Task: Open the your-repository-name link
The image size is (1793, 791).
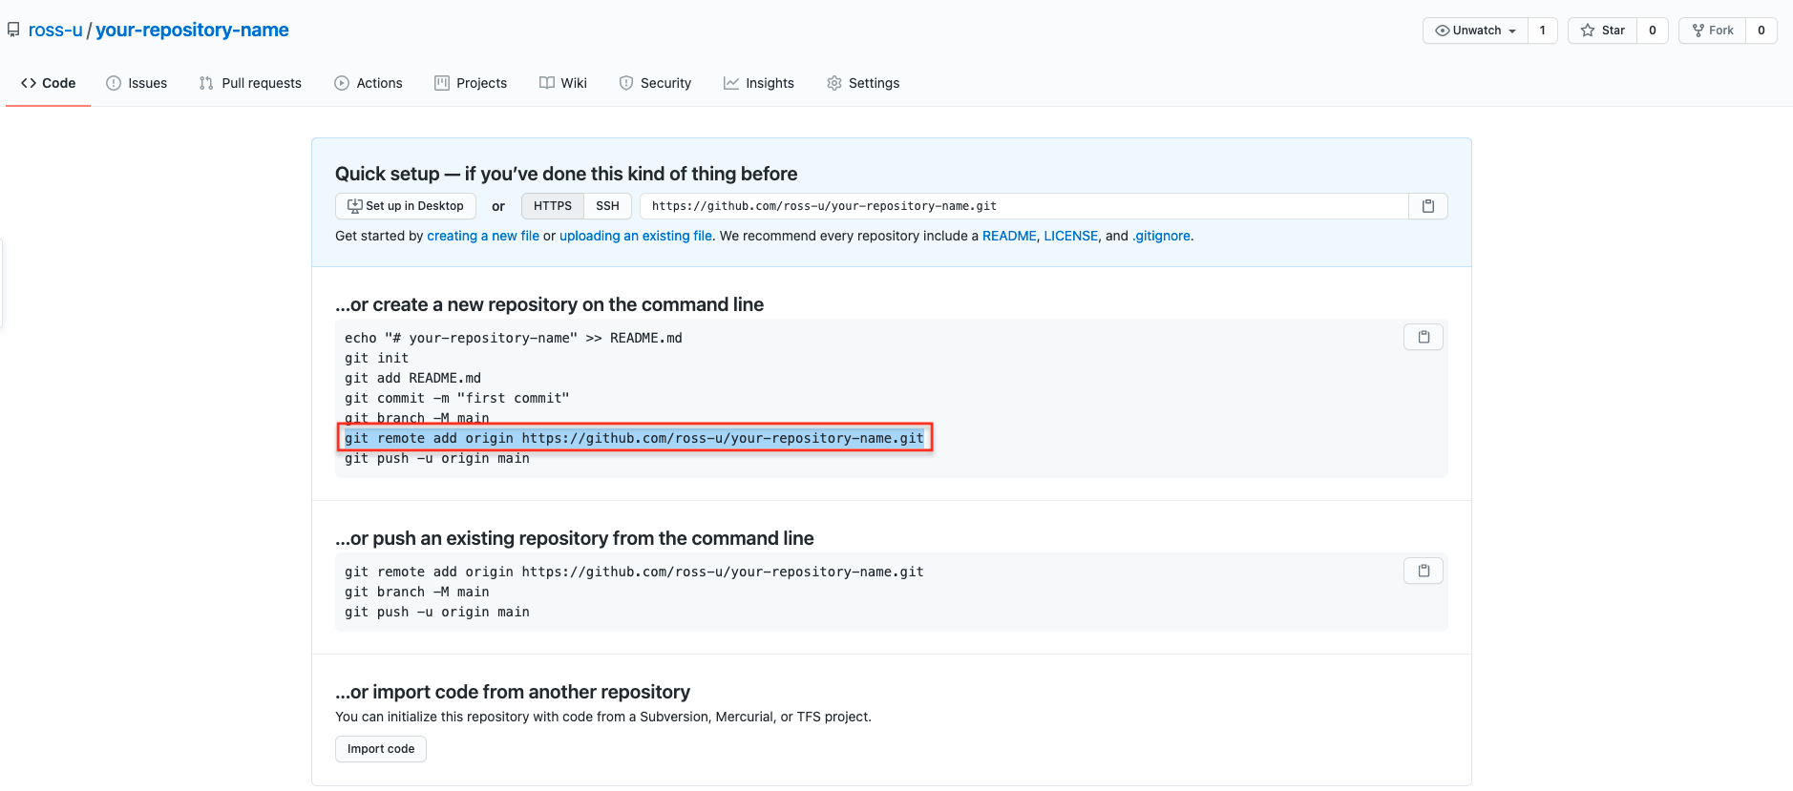Action: tap(192, 31)
